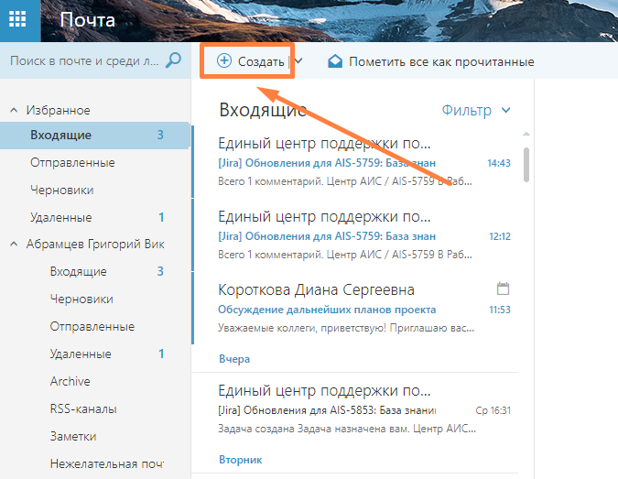Click the mail search input field
The width and height of the screenshot is (618, 479).
pyautogui.click(x=82, y=61)
